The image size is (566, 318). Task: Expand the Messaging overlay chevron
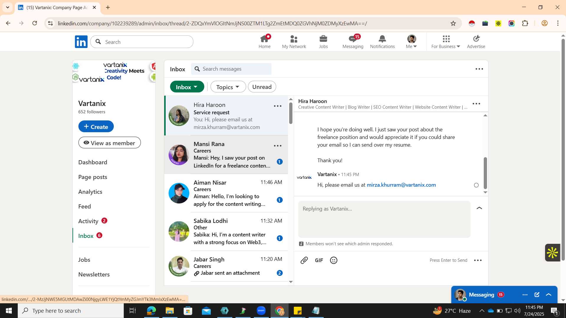(x=549, y=295)
